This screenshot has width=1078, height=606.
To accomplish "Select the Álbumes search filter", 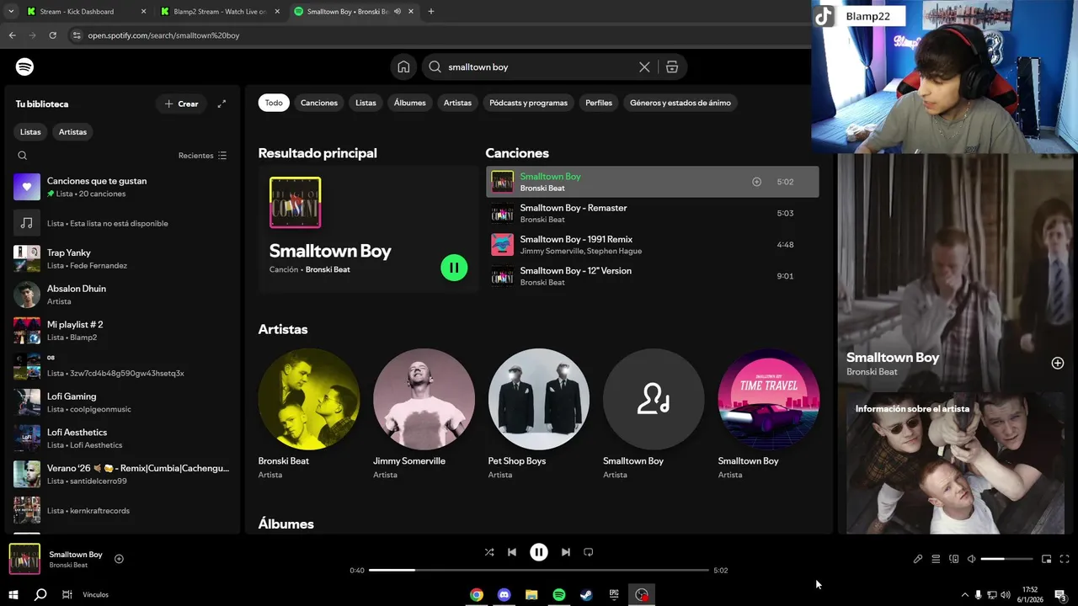I will click(x=410, y=103).
